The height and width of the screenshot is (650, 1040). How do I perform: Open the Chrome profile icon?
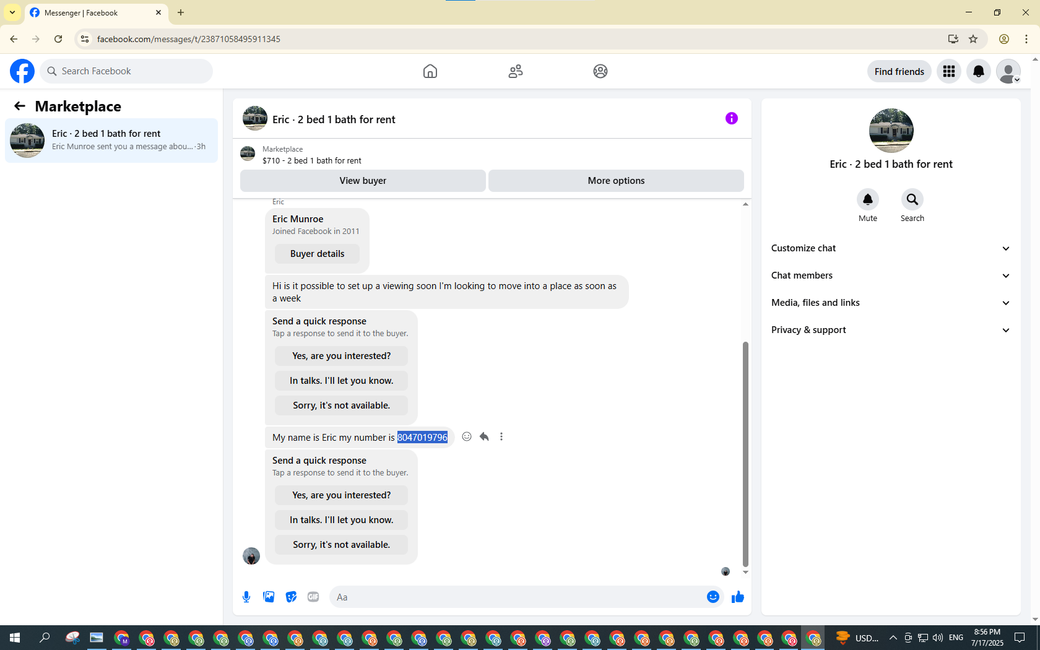point(1004,39)
